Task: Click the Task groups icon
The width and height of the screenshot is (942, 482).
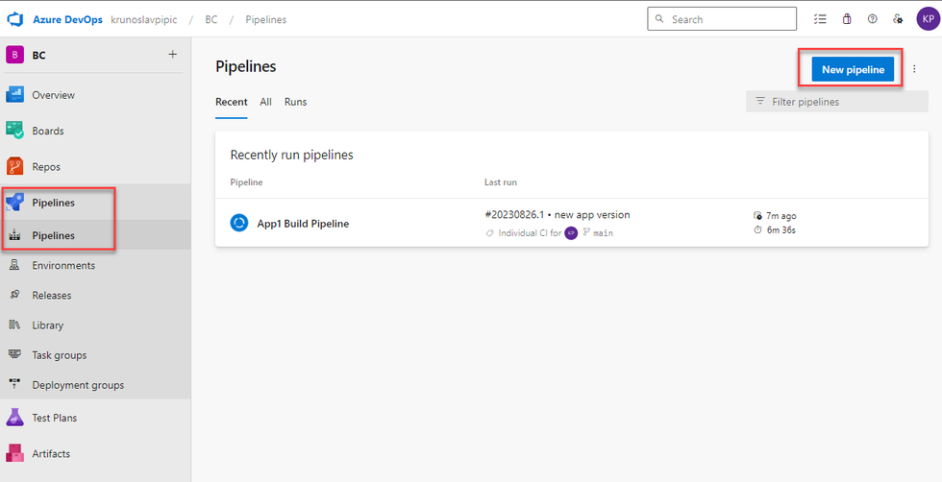Action: tap(15, 354)
